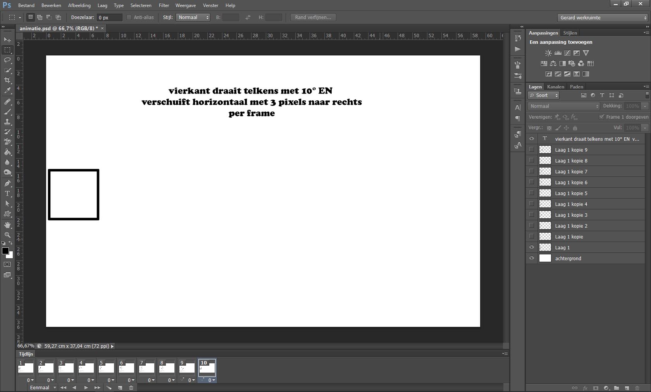
Task: Play the timeline animation
Action: click(x=86, y=388)
